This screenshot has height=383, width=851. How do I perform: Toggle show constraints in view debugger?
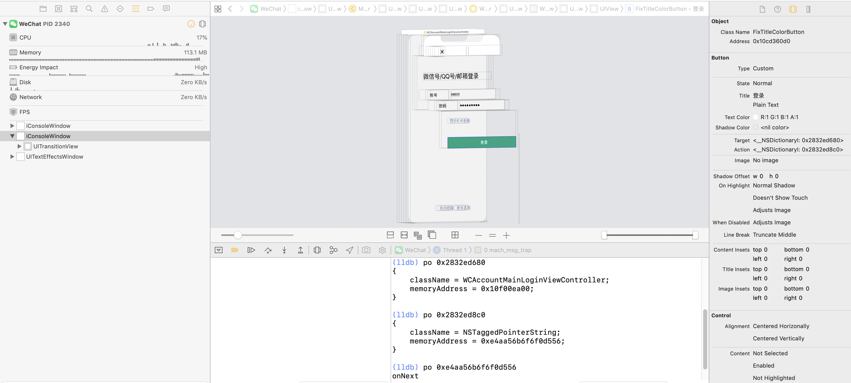(404, 235)
